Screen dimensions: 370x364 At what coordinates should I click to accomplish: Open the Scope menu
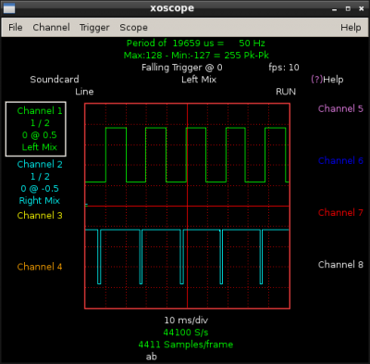click(133, 28)
